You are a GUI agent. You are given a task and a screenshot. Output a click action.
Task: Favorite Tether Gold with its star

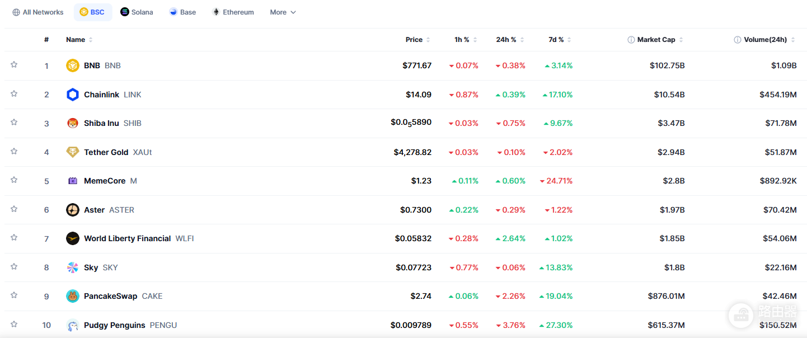point(14,151)
